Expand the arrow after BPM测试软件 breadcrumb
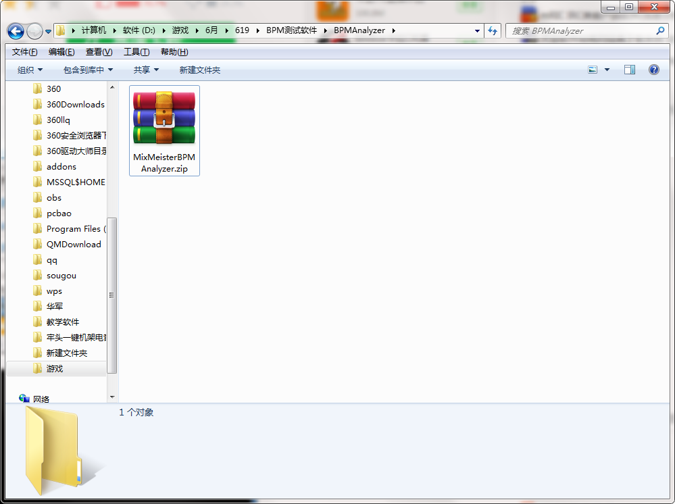The image size is (675, 504). coord(326,30)
